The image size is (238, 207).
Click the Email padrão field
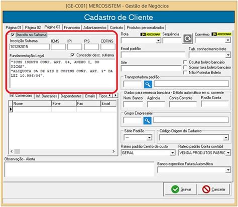click(x=153, y=55)
